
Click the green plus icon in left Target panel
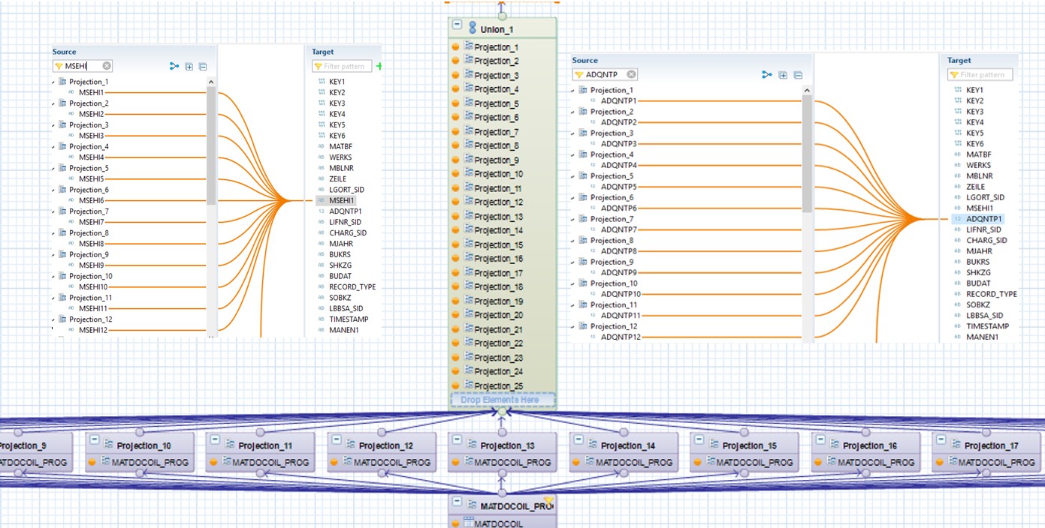379,65
